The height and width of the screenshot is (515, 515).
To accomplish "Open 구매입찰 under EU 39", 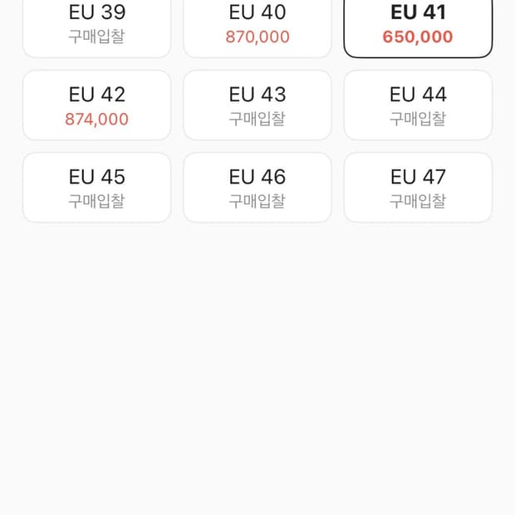I will (96, 37).
